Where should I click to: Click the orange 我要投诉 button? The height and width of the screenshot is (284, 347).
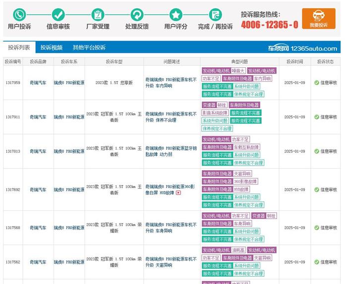(x=319, y=18)
